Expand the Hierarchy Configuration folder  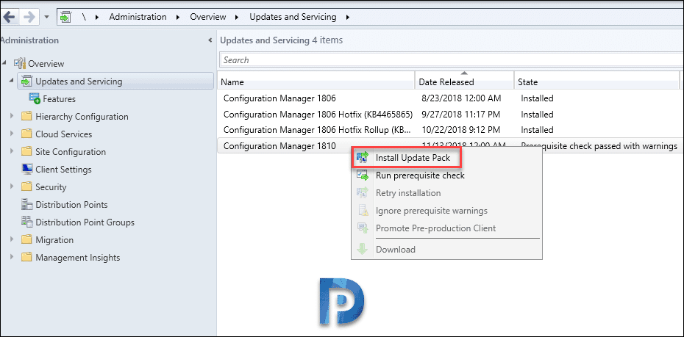[x=12, y=116]
